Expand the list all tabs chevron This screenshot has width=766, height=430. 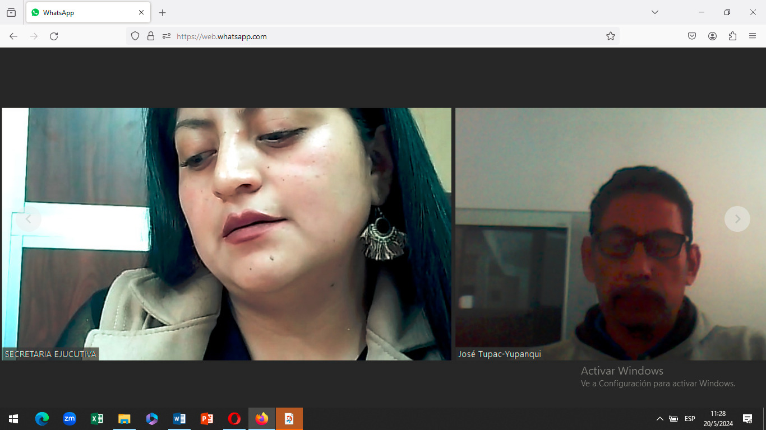(x=654, y=12)
